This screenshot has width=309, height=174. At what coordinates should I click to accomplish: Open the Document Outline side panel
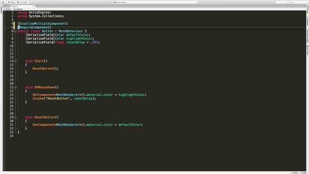308,36
